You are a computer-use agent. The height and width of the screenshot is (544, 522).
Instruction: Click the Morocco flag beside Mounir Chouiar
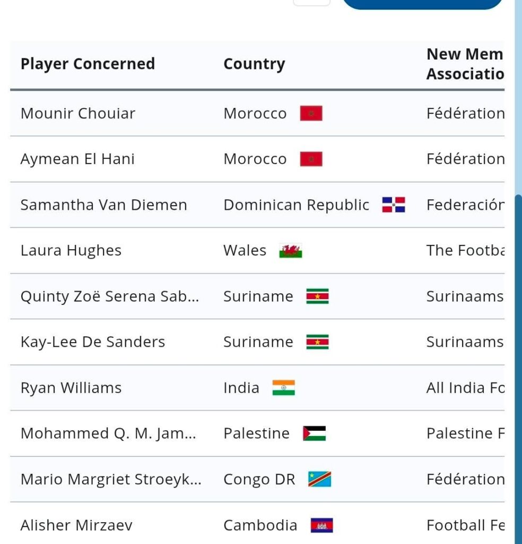(x=311, y=114)
